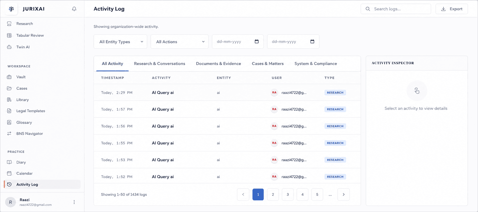
Task: Click the JurixAI scales logo icon
Action: click(x=11, y=9)
